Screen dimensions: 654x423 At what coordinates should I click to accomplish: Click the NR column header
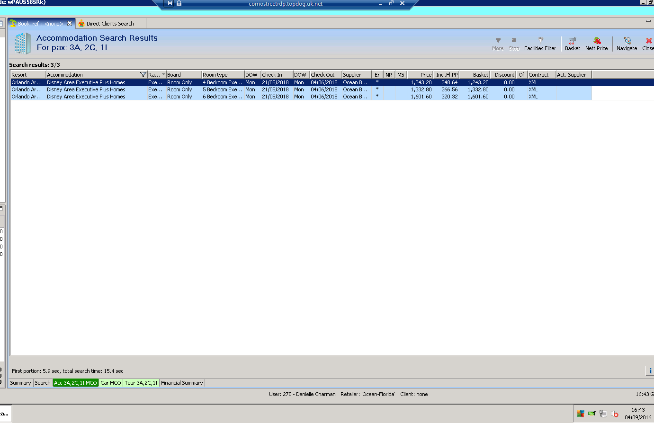[x=389, y=75]
